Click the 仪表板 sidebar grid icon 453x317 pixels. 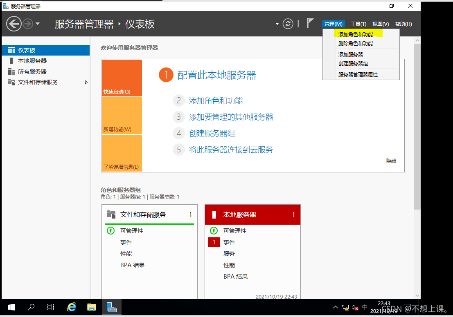tap(11, 50)
